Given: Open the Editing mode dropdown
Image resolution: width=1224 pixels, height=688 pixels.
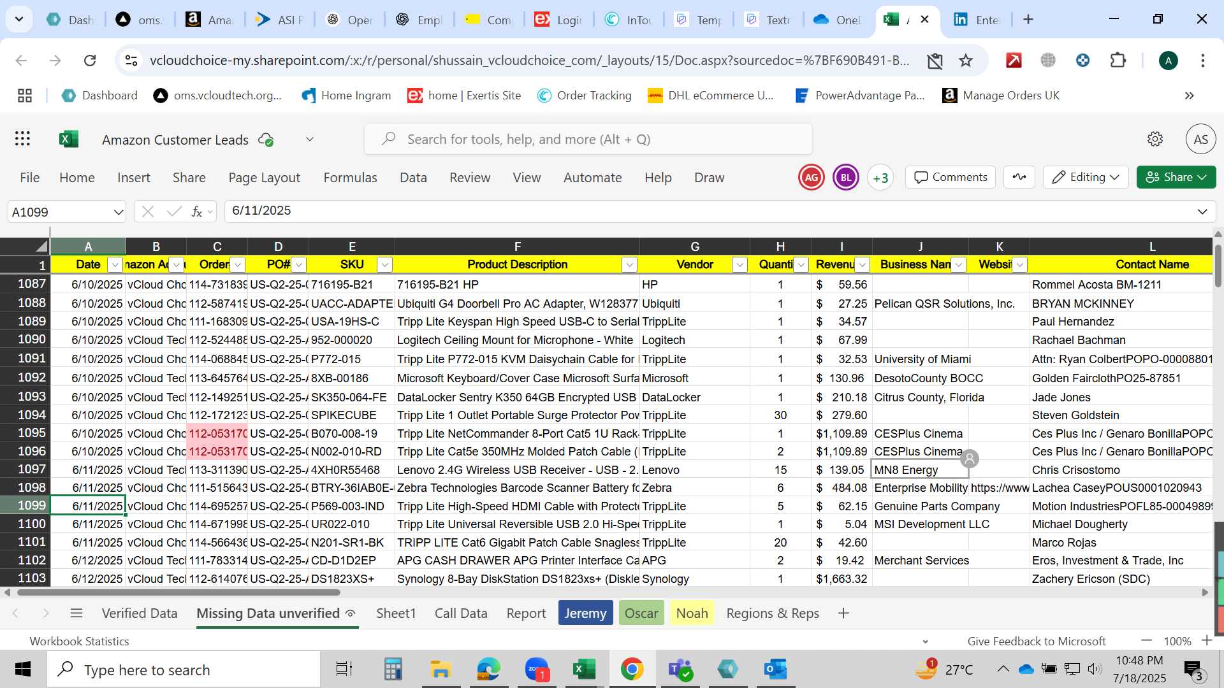Looking at the screenshot, I should click(x=1086, y=177).
